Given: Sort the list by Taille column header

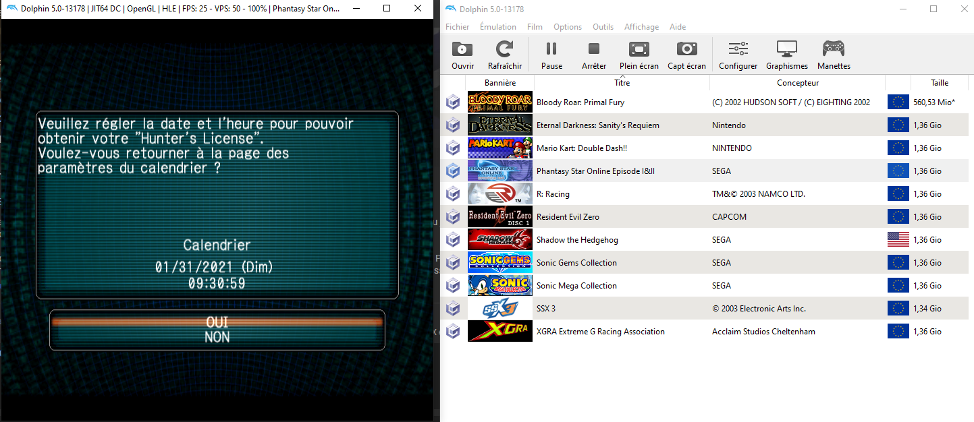Looking at the screenshot, I should [939, 83].
